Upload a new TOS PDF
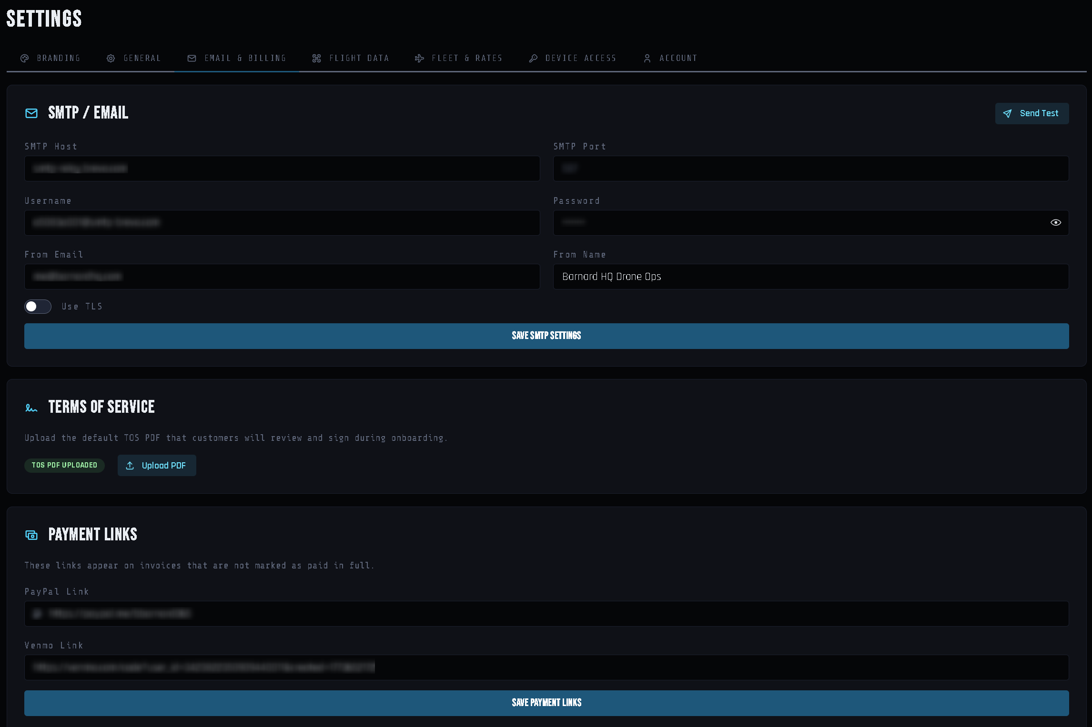The image size is (1092, 727). (157, 466)
